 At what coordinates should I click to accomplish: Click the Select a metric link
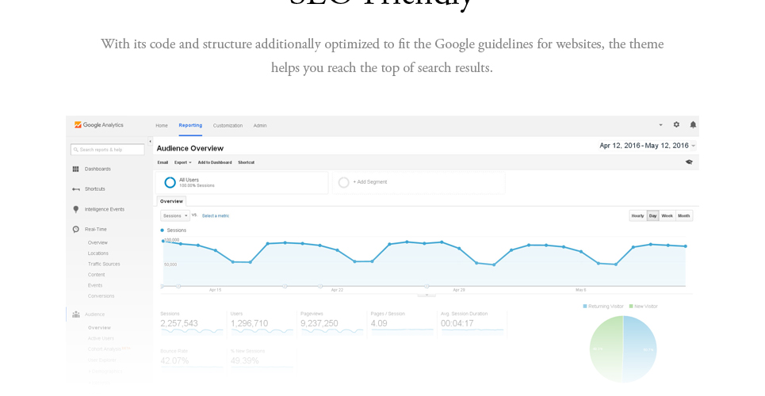tap(216, 215)
